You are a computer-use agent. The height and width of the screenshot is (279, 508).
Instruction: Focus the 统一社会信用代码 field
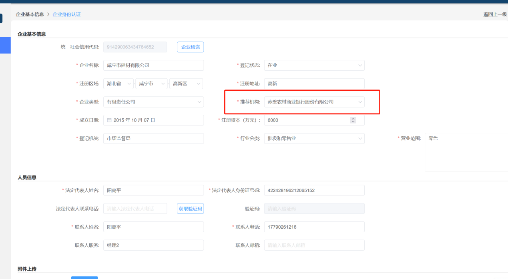tap(135, 47)
